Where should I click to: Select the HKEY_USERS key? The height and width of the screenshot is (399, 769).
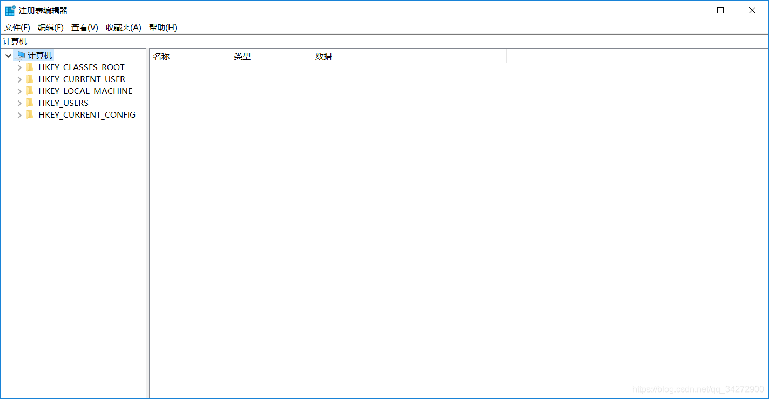(x=63, y=103)
